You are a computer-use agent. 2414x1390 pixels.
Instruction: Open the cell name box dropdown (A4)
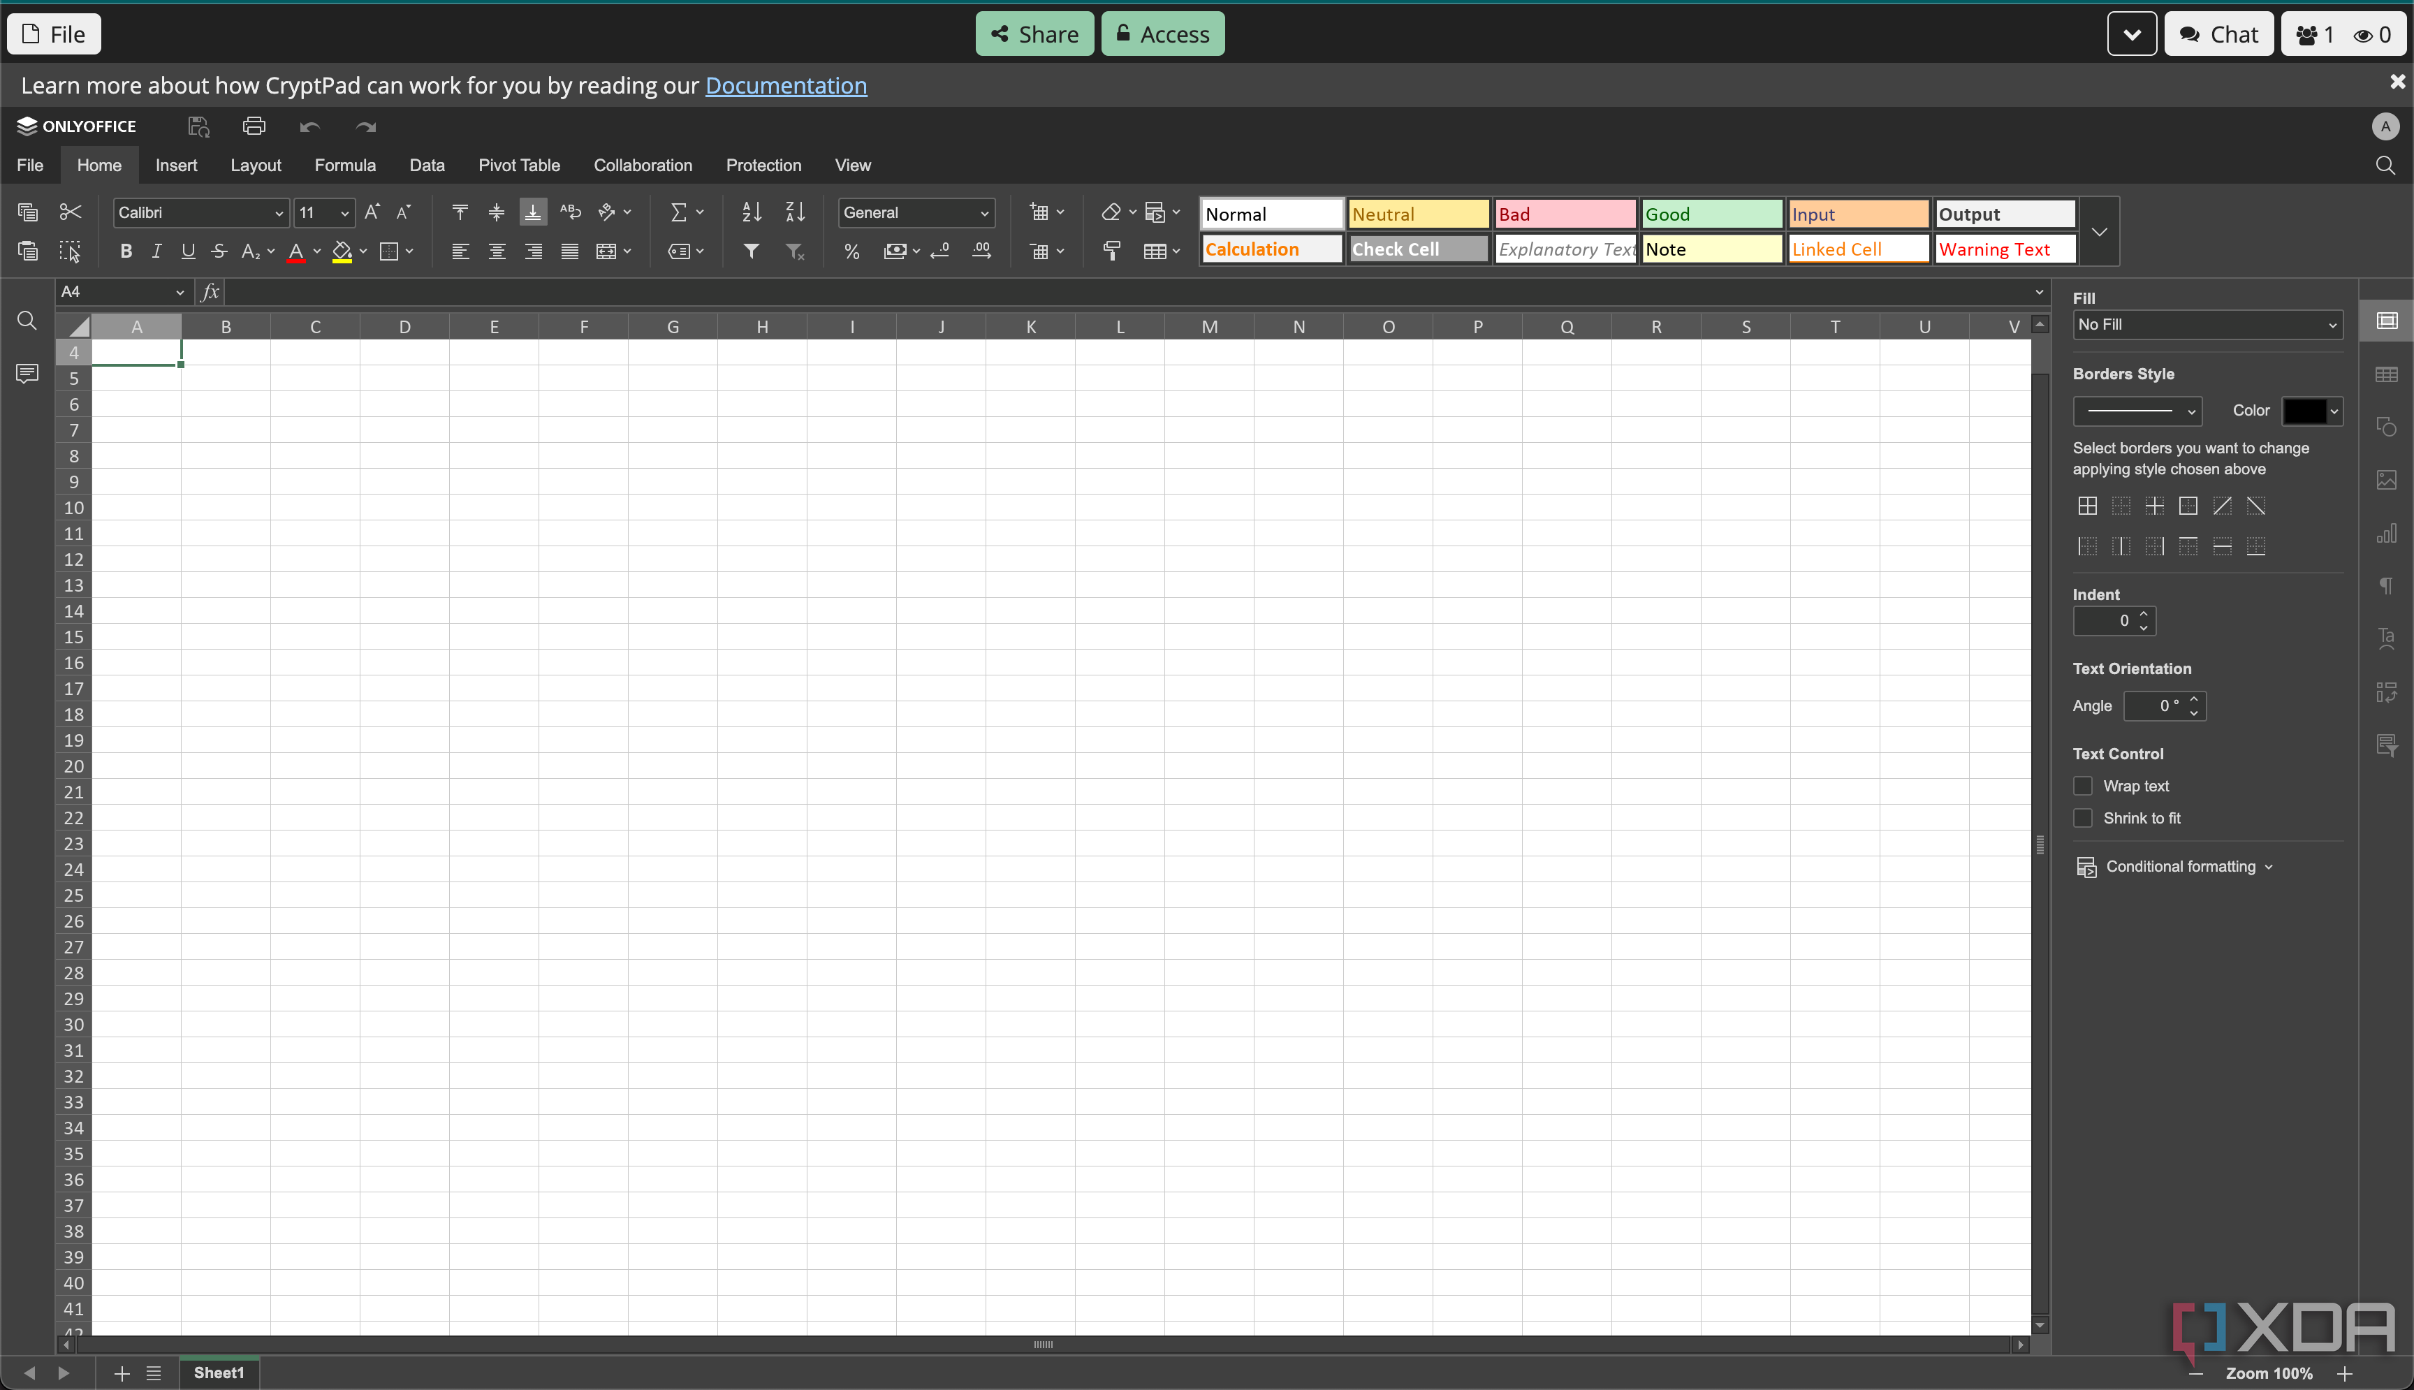[x=180, y=292]
